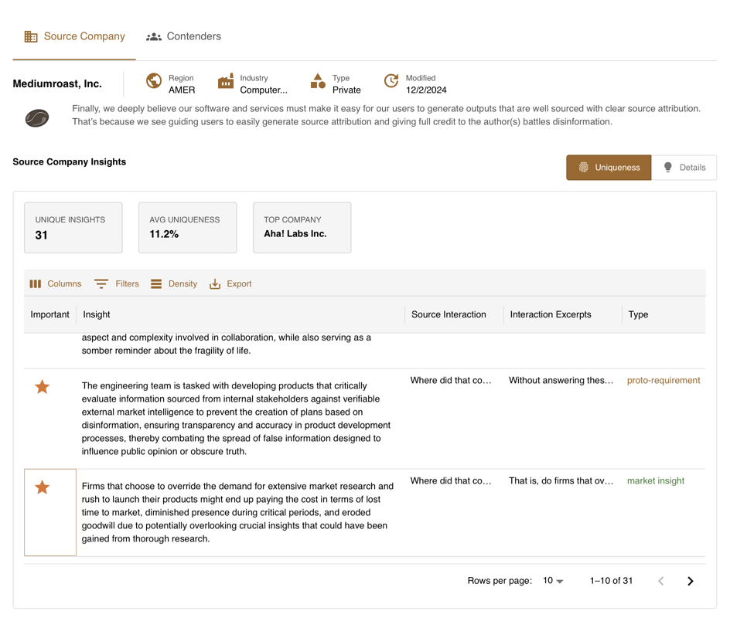Toggle star on engineering team insight
This screenshot has height=621, width=730.
43,387
